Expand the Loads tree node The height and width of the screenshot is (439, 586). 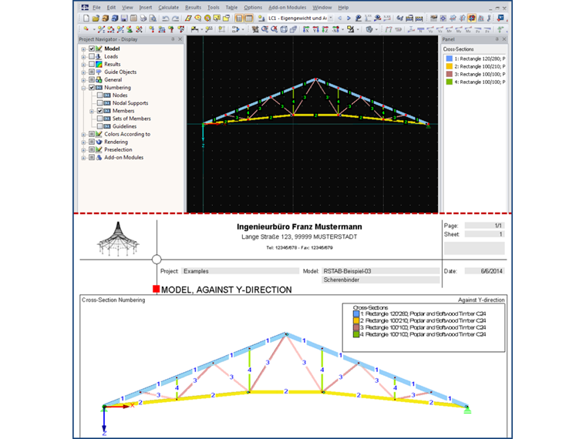click(84, 57)
